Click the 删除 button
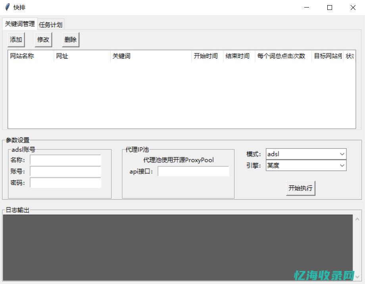Screen dimensions: 365x284 pyautogui.click(x=70, y=39)
